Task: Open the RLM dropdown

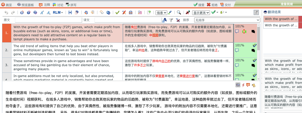Action: tap(58, 12)
